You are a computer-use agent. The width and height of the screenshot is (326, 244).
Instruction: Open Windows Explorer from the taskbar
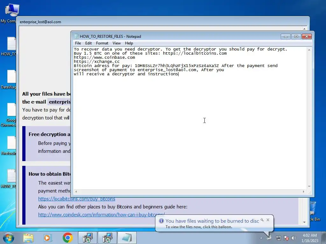[x=28, y=238]
